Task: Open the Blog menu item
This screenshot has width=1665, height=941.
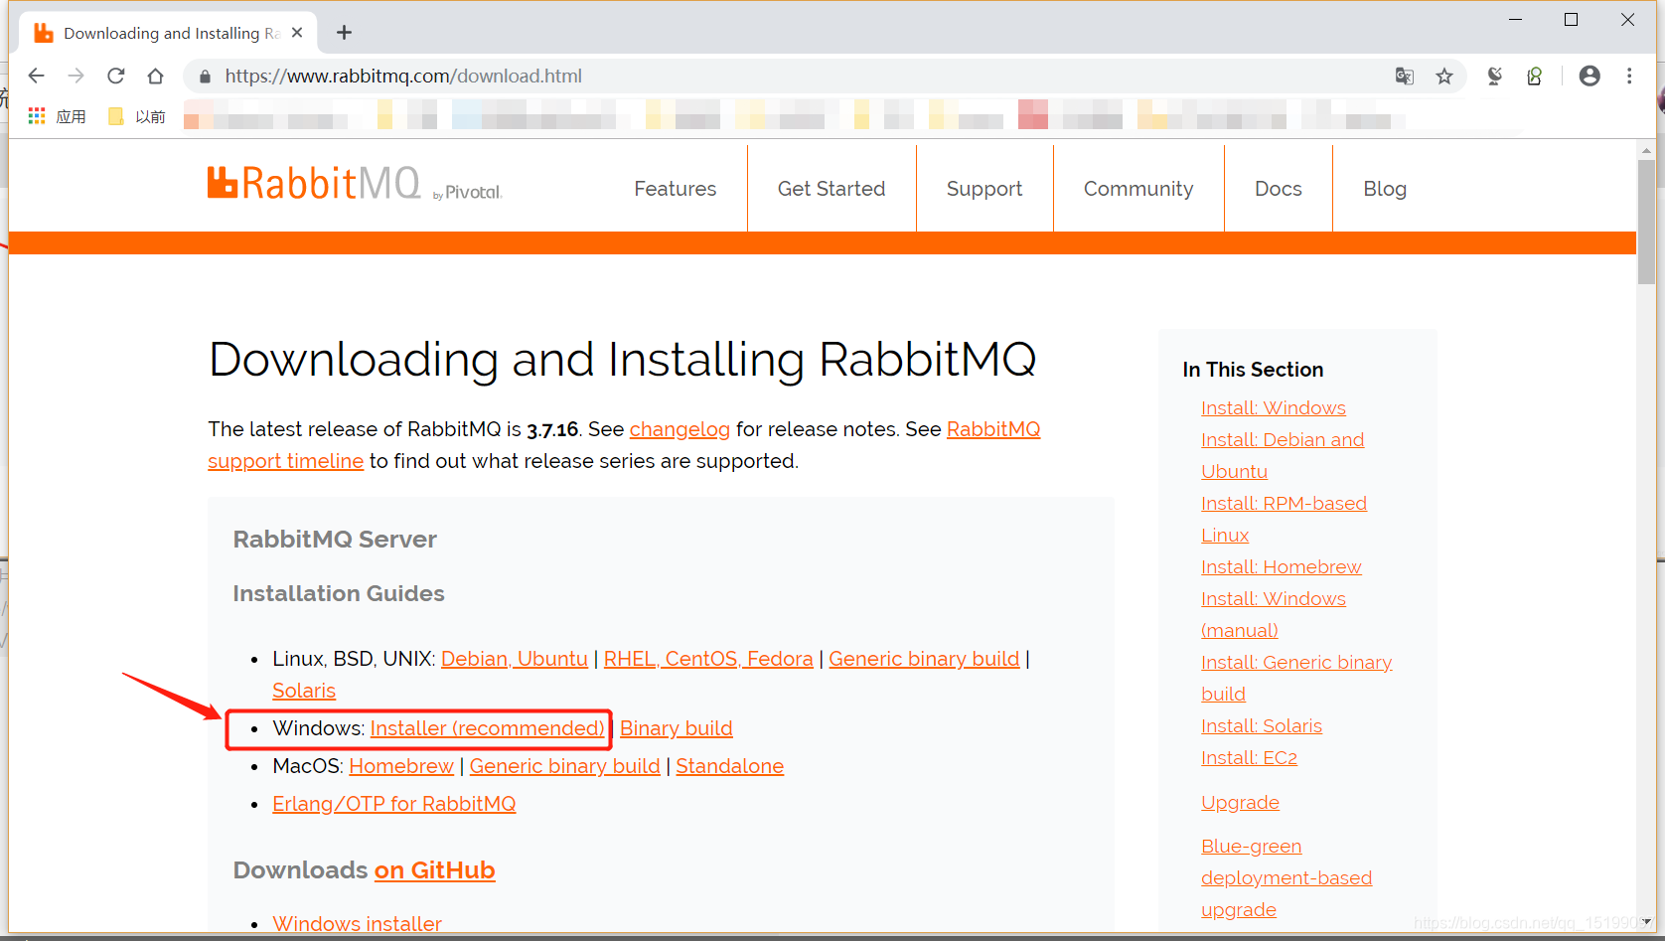Action: pyautogui.click(x=1385, y=189)
